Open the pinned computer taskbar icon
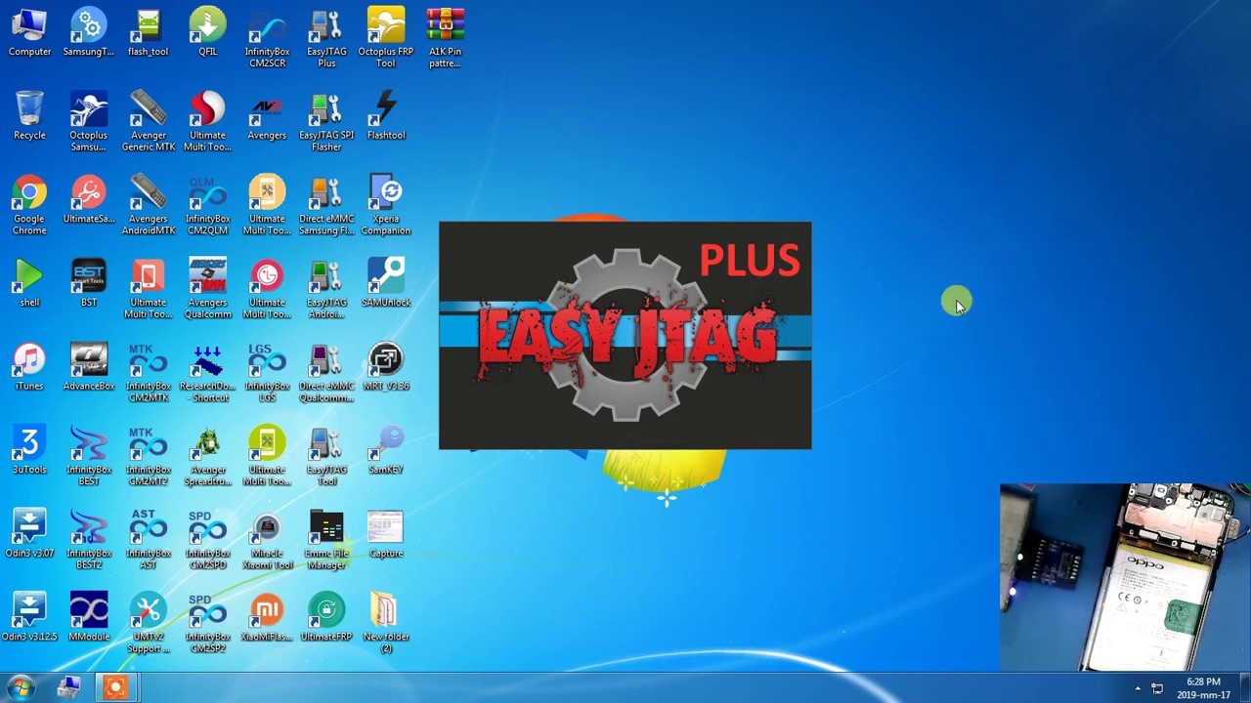This screenshot has height=703, width=1251. (68, 687)
